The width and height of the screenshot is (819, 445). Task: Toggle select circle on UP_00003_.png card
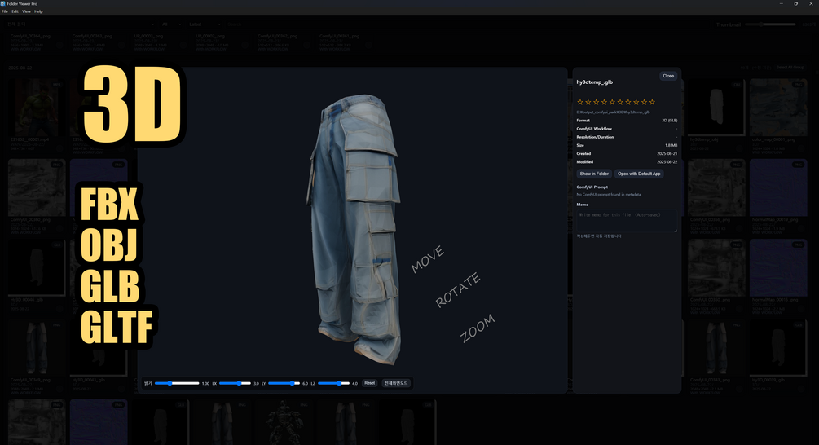(x=183, y=46)
